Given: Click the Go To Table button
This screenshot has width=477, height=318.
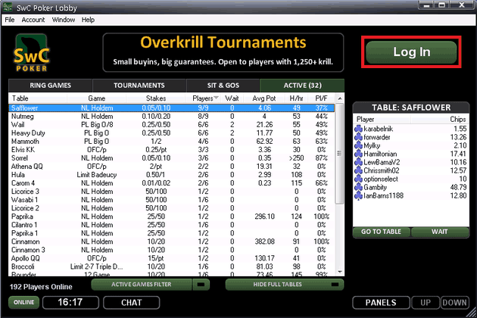Looking at the screenshot, I should [381, 232].
